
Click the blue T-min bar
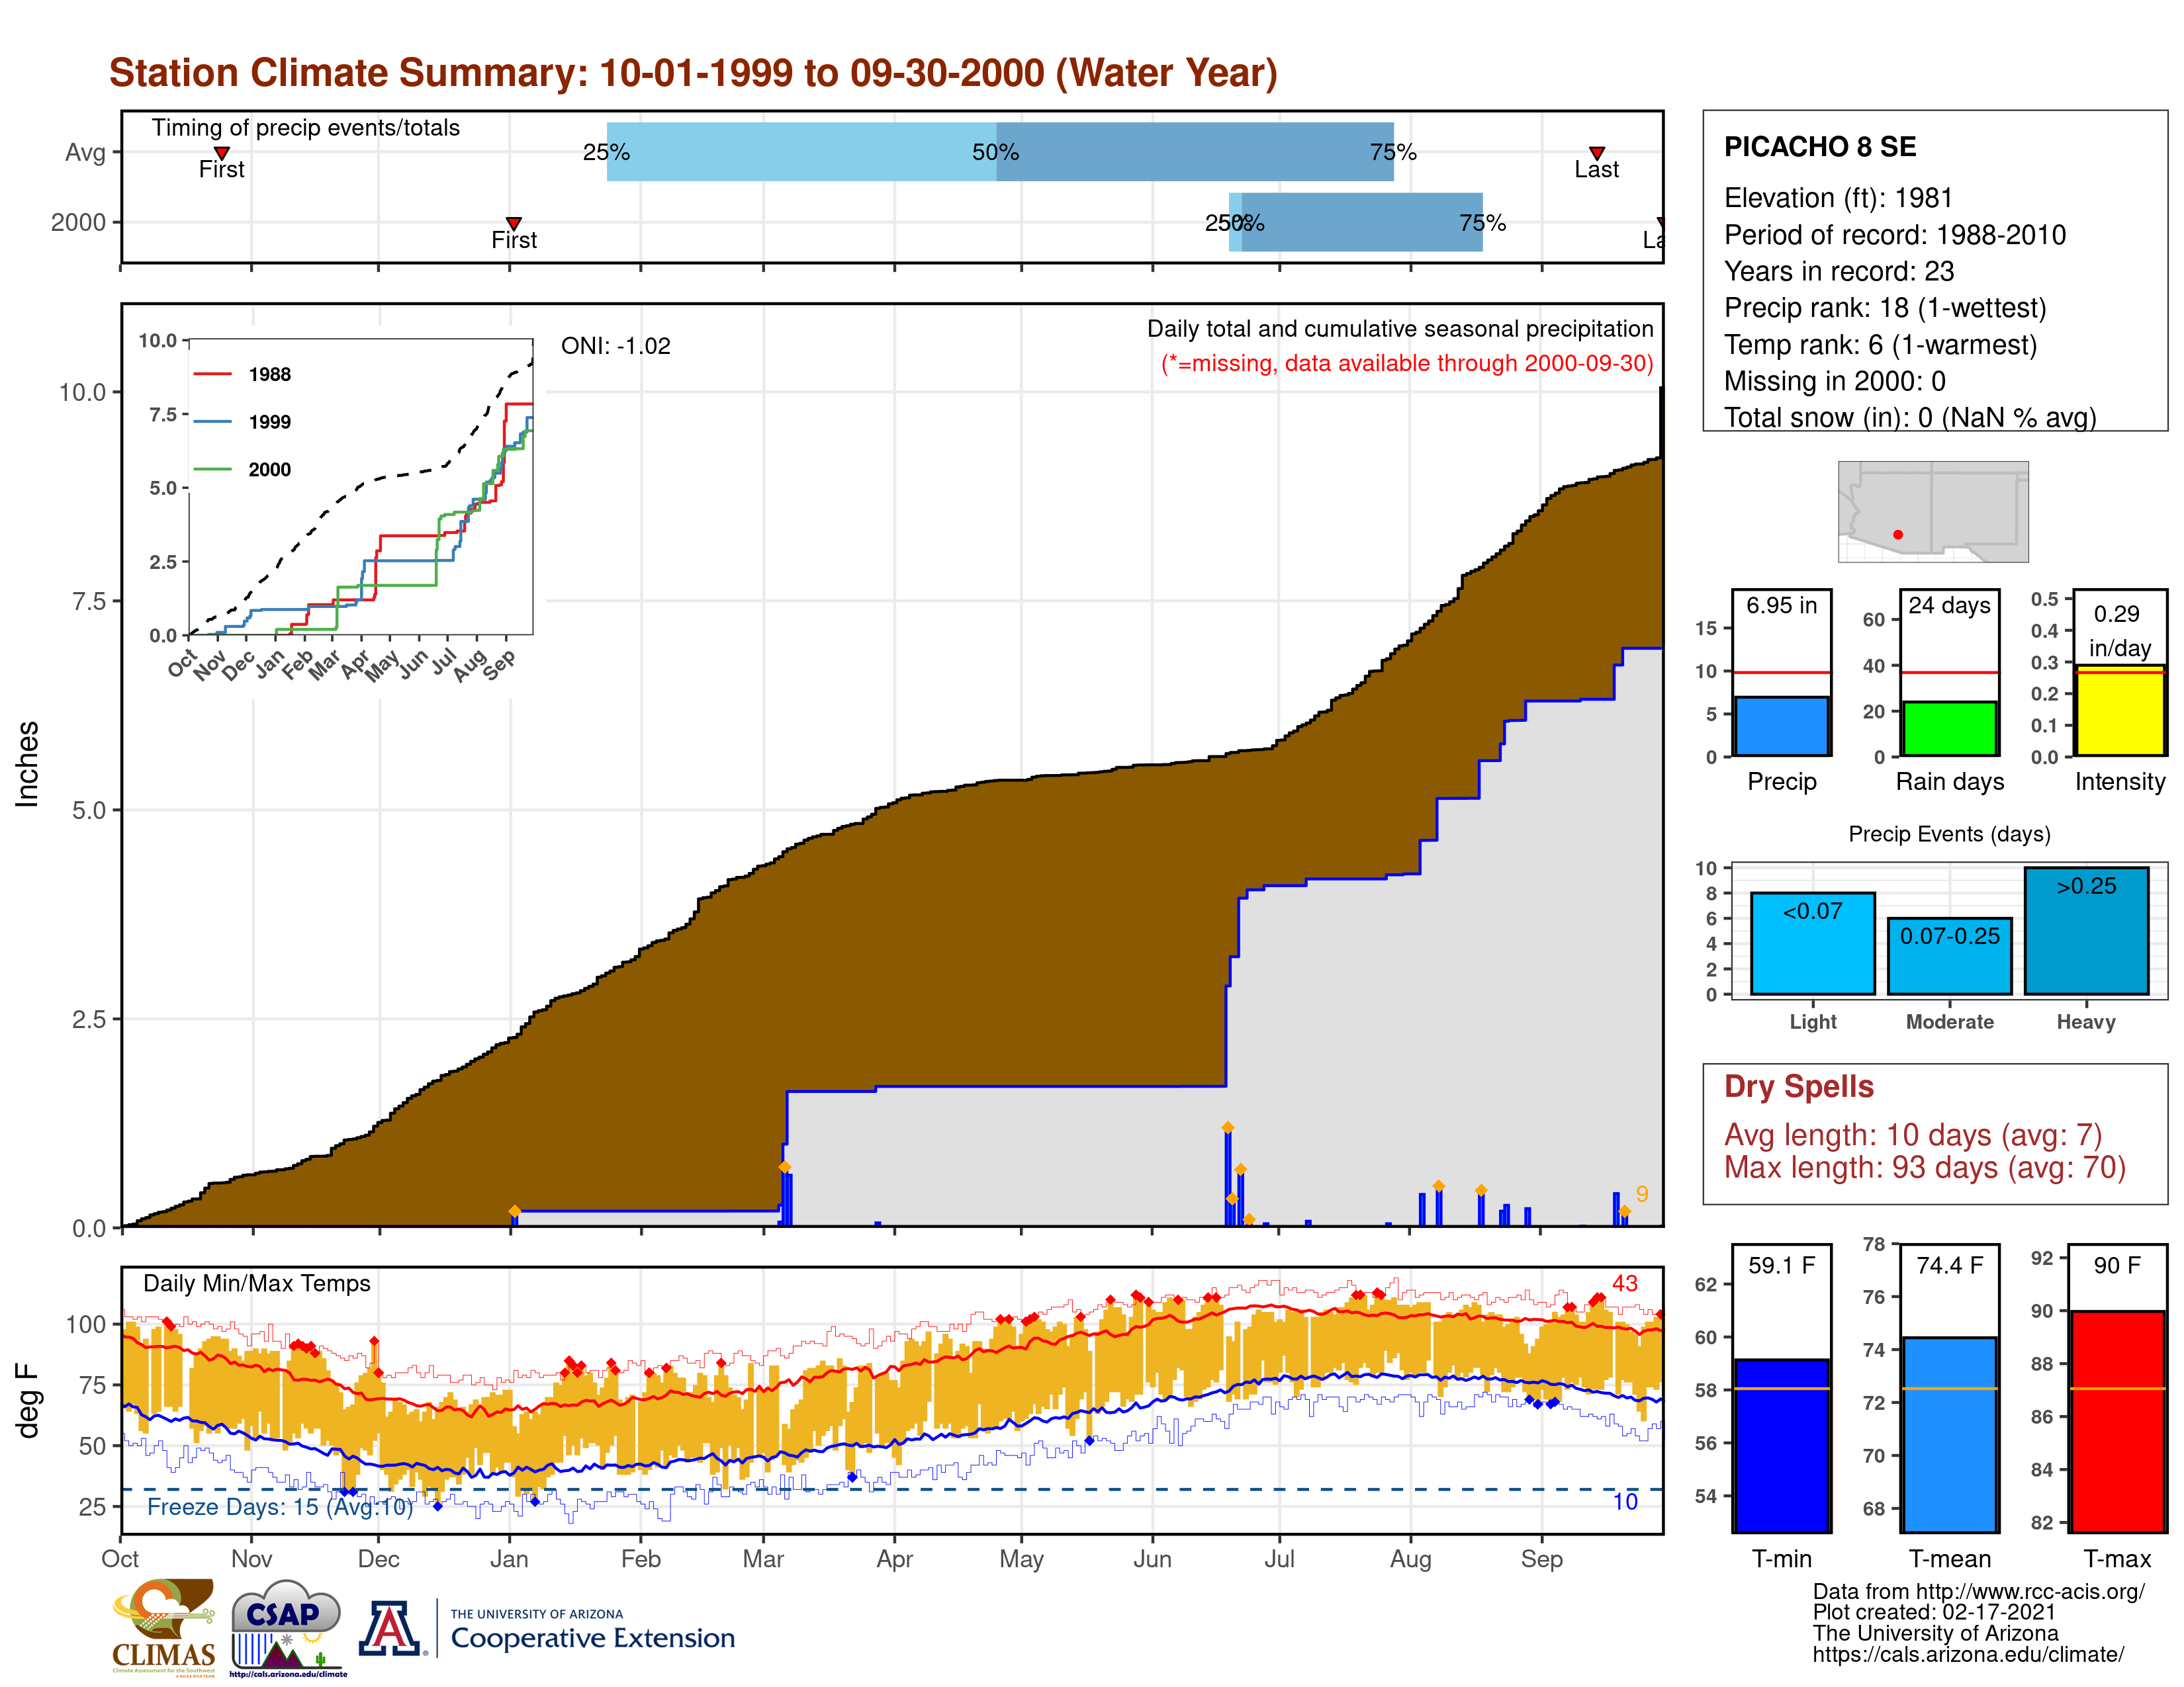[x=1781, y=1445]
